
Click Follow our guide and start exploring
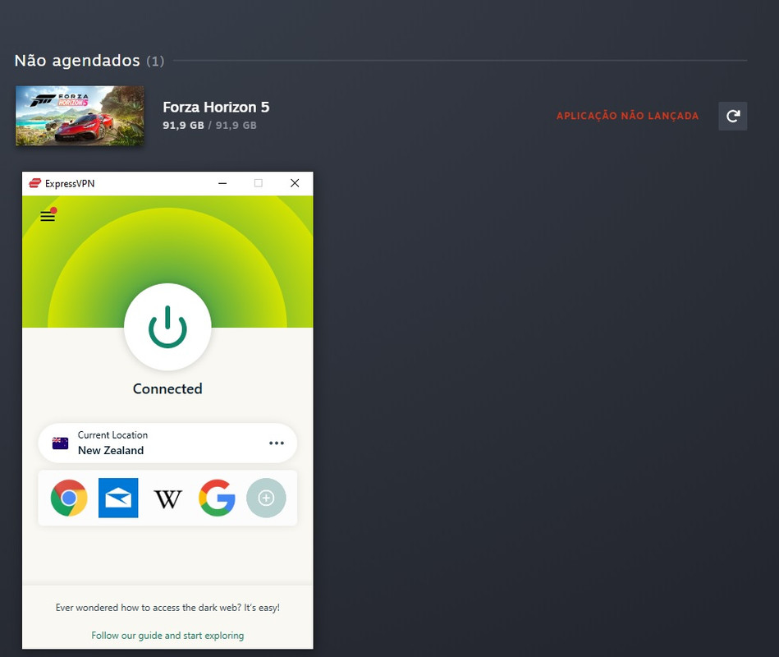point(167,636)
